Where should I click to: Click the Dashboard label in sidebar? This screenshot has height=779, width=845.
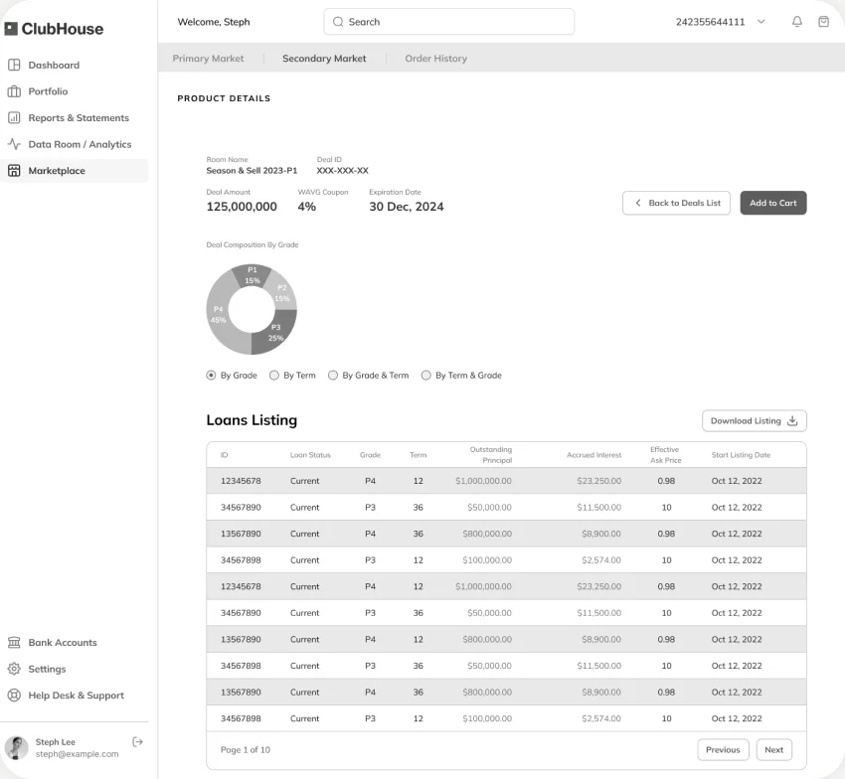[54, 66]
